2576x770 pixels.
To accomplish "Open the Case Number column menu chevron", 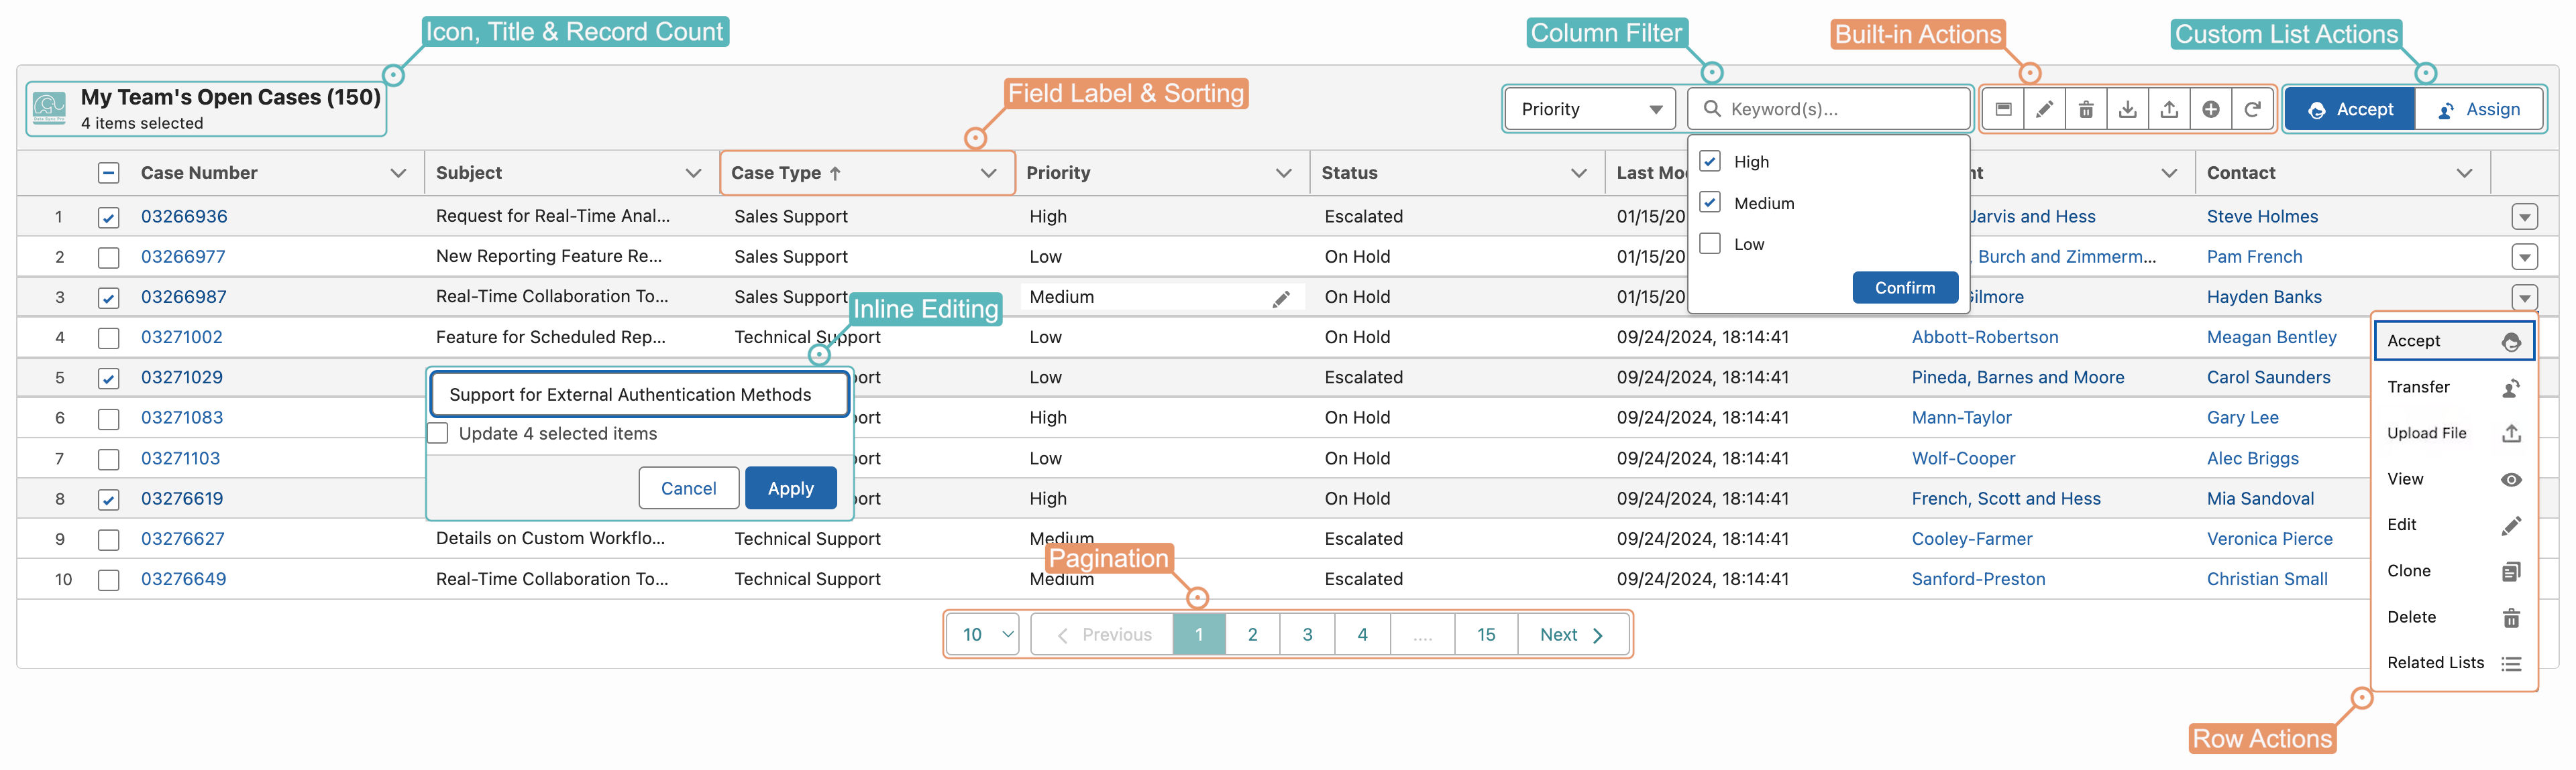I will pos(398,174).
